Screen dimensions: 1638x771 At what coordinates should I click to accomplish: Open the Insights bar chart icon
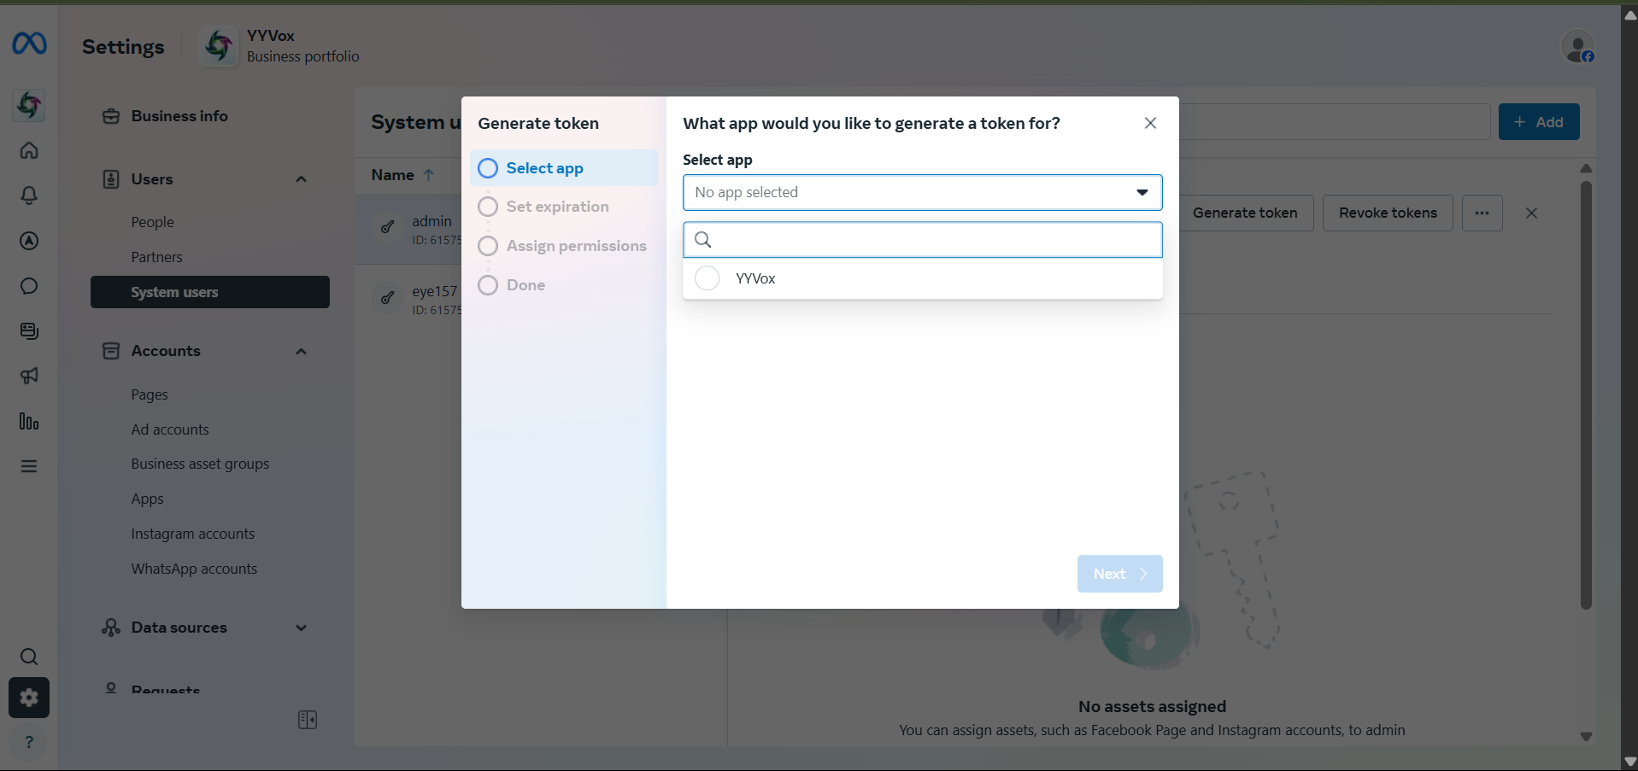click(29, 422)
